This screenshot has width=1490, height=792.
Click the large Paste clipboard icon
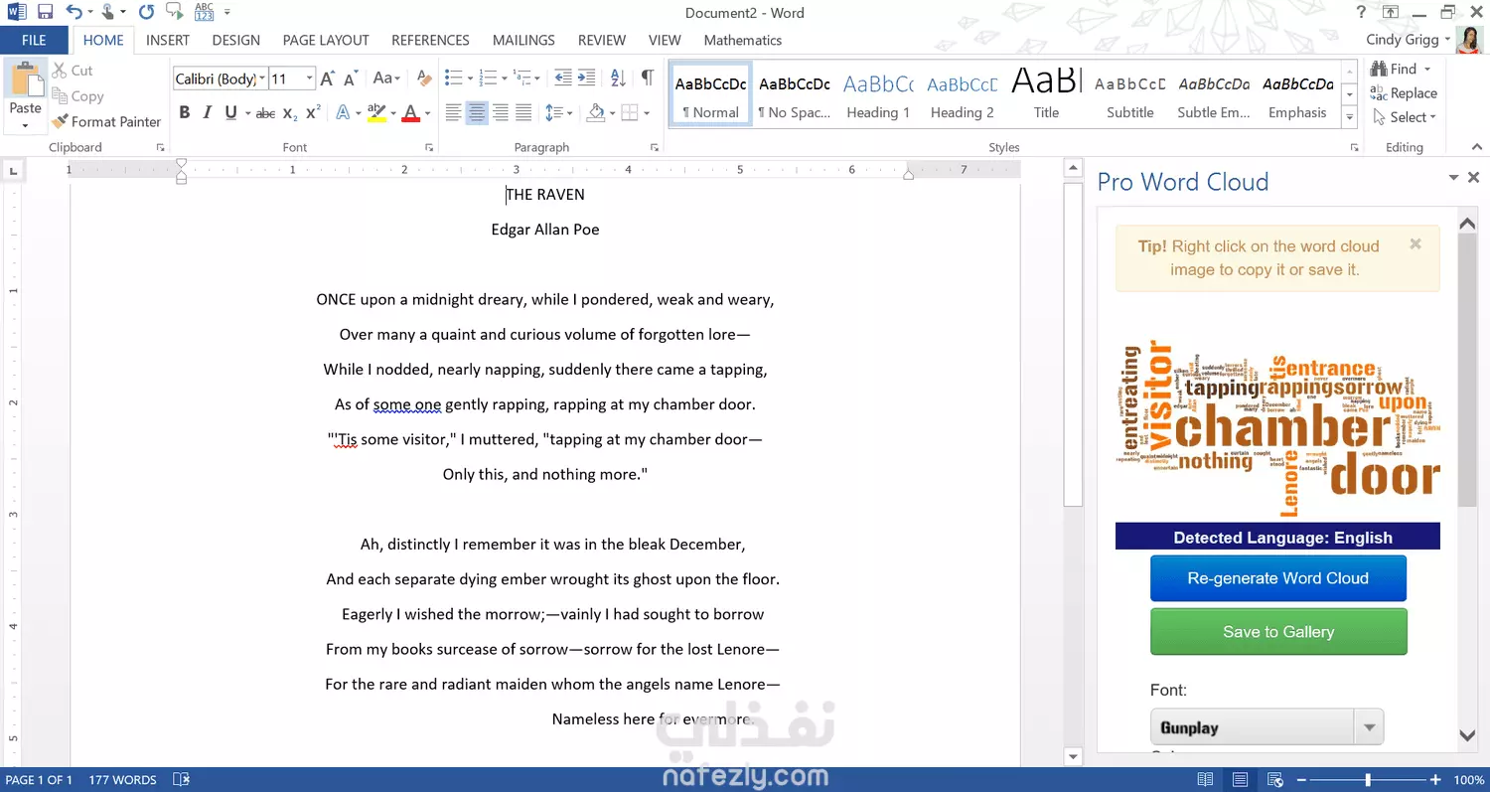coord(25,78)
